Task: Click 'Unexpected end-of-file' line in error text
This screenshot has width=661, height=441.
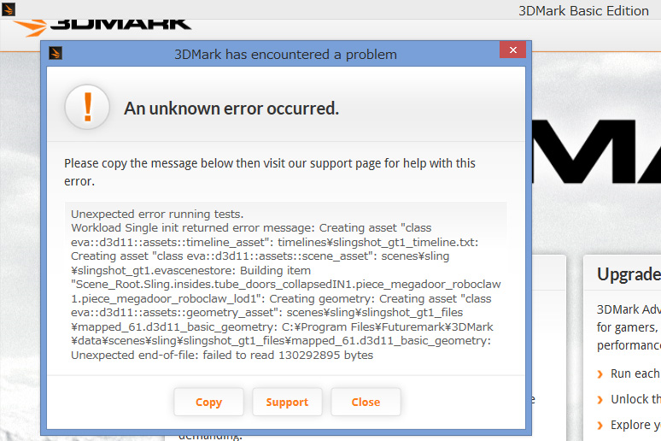Action: click(222, 355)
